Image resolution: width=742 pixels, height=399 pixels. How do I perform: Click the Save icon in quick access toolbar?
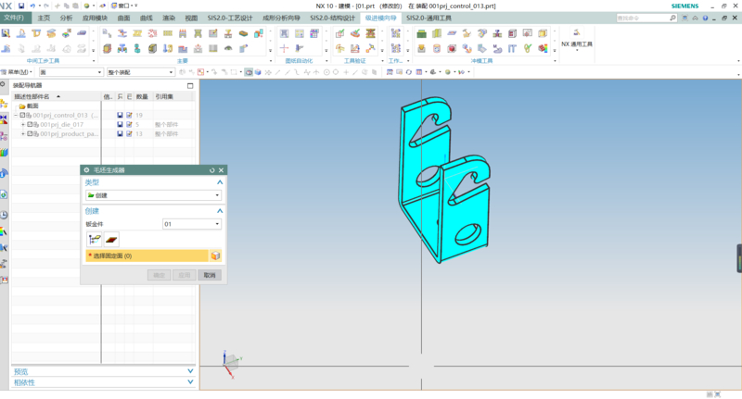point(21,6)
